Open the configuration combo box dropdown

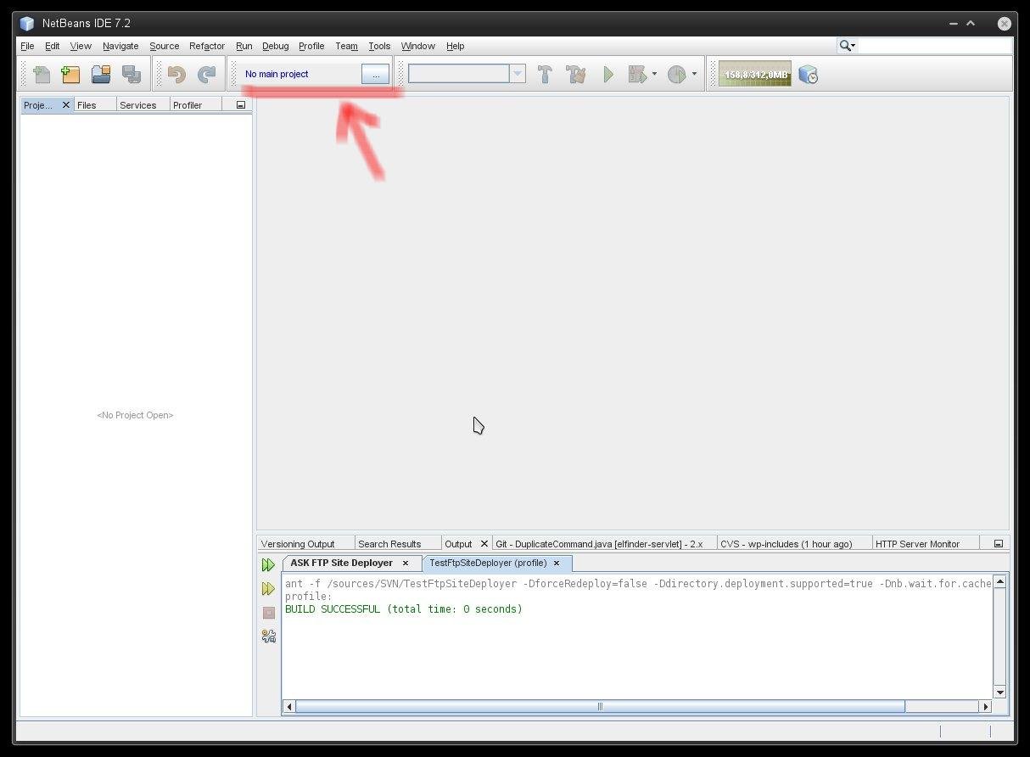tap(517, 73)
